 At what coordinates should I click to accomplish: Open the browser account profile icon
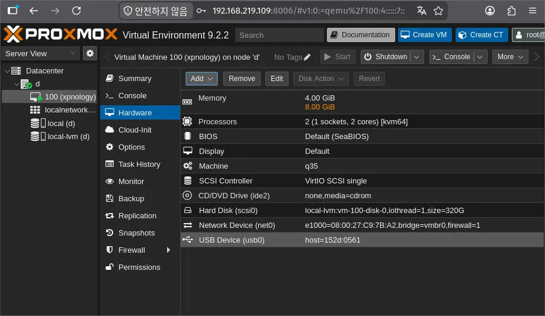[x=490, y=11]
